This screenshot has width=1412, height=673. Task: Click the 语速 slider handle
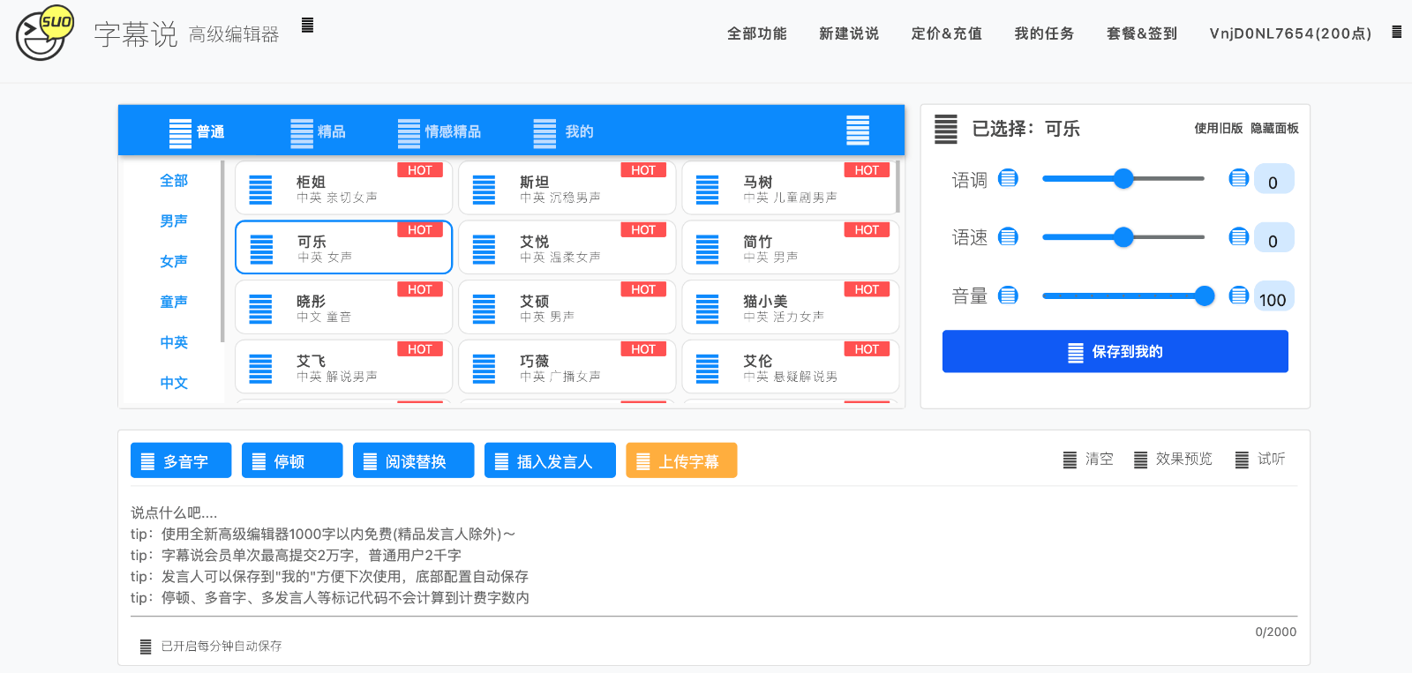click(x=1123, y=237)
